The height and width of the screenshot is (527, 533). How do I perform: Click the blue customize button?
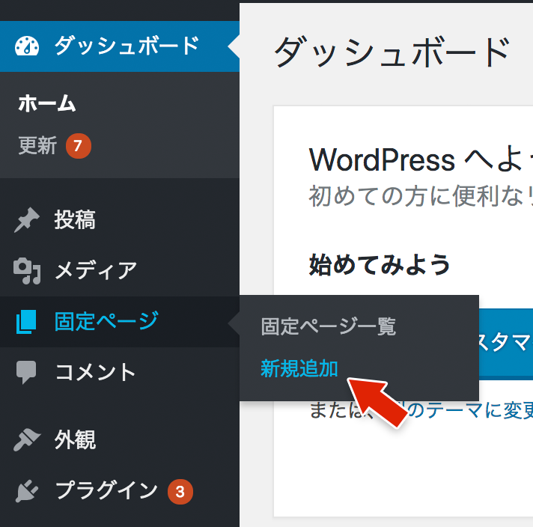(506, 344)
